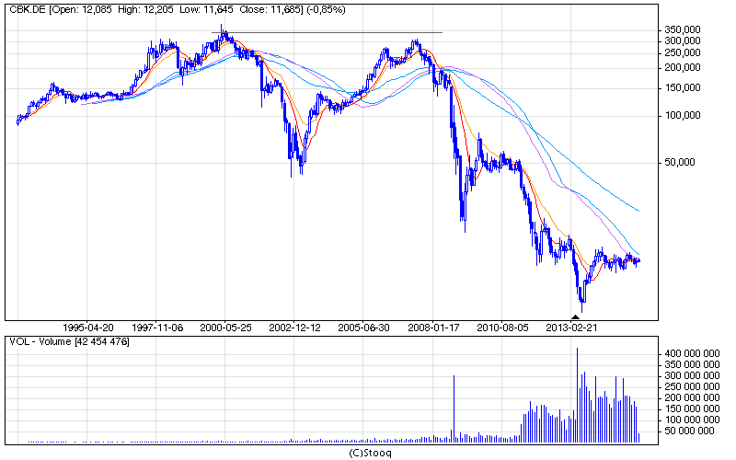Click the tallest volume bar near 2013
The width and height of the screenshot is (736, 460).
(x=577, y=396)
